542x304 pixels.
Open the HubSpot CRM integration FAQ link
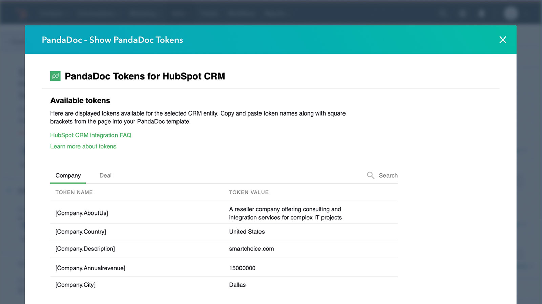(91, 135)
